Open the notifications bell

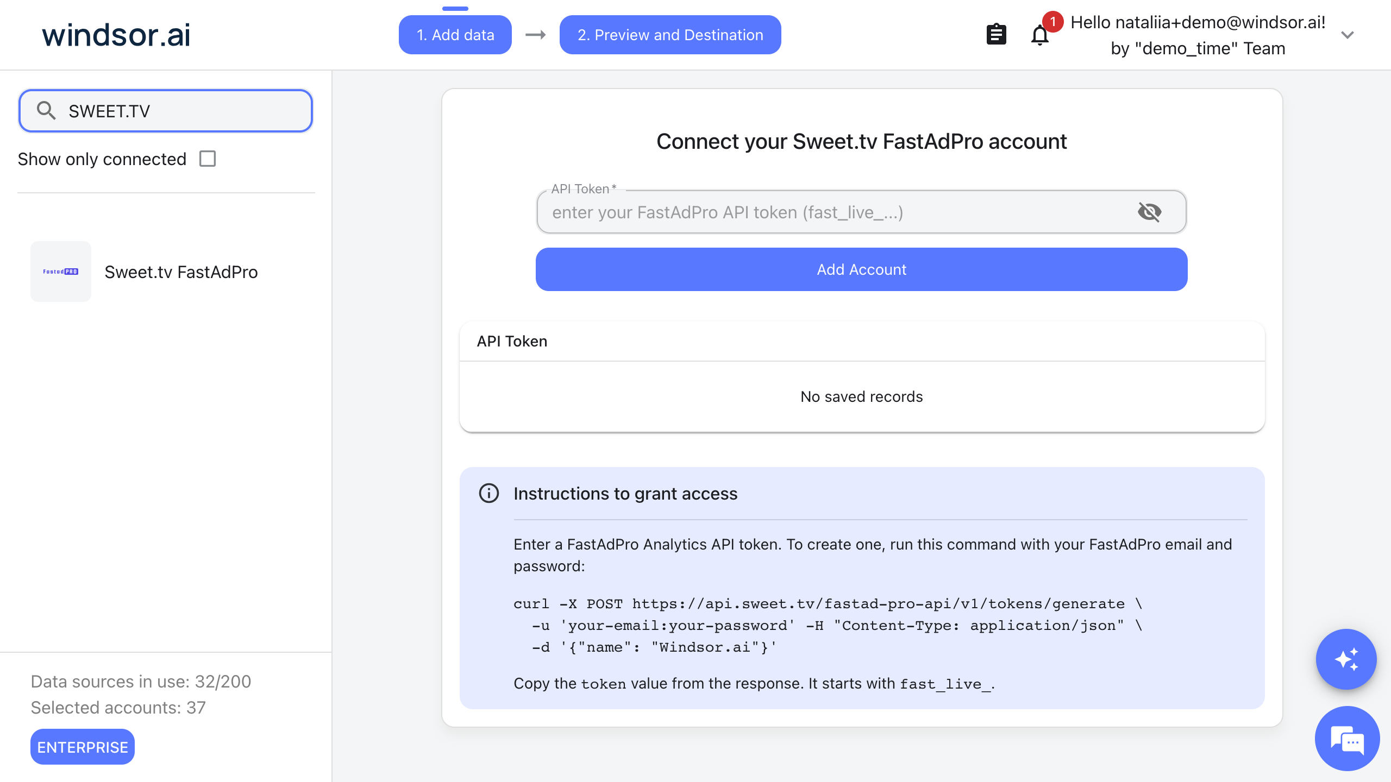coord(1039,35)
